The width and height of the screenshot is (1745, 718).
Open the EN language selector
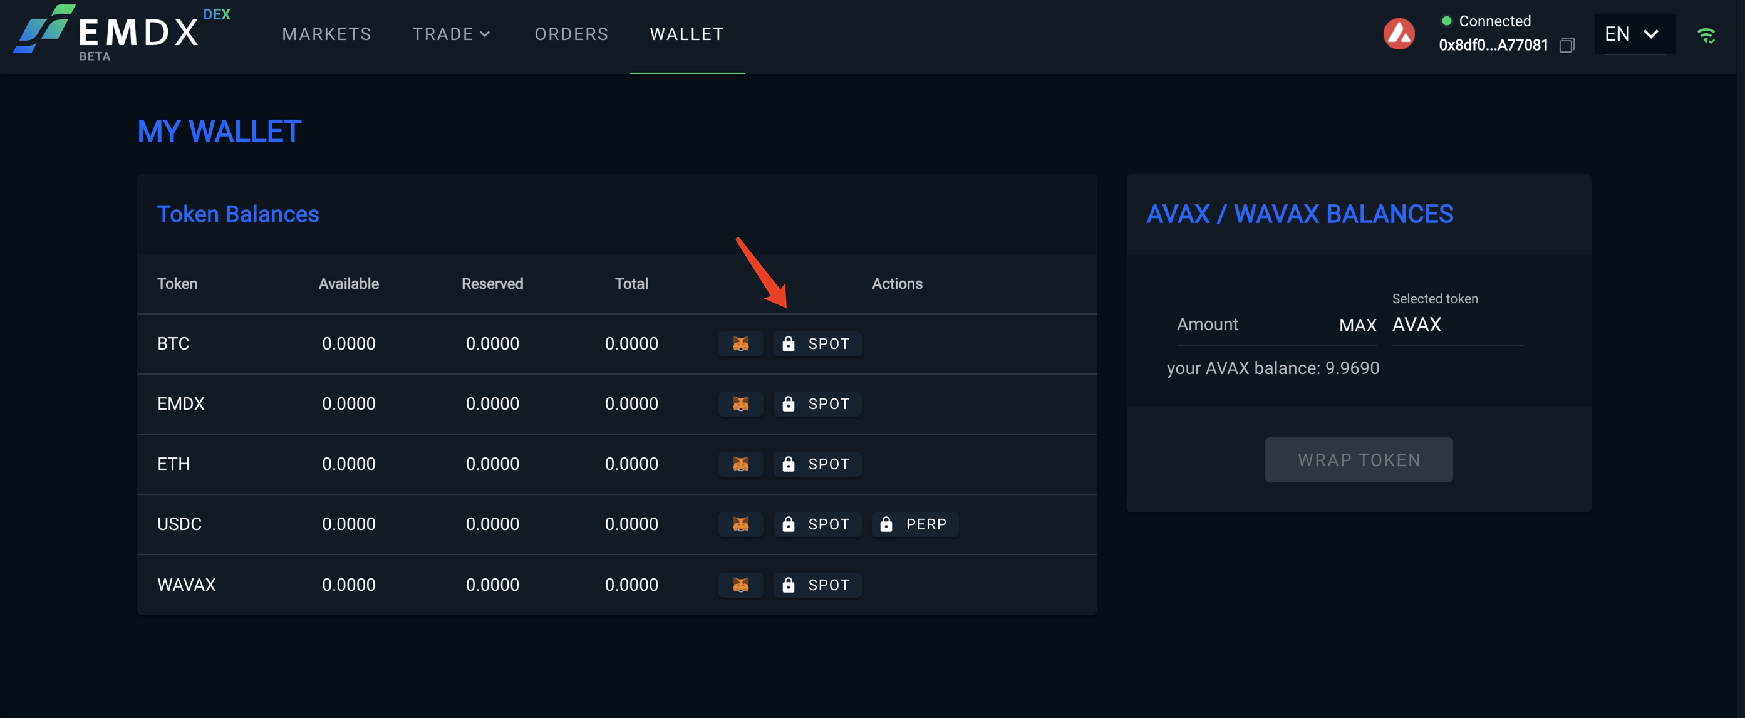(1634, 34)
